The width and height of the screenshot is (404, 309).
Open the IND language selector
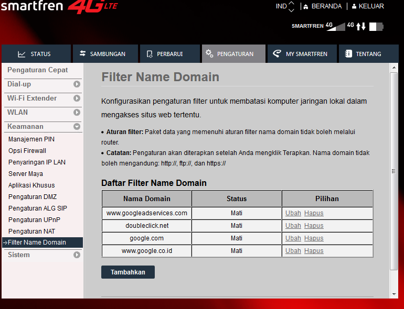[x=285, y=6]
